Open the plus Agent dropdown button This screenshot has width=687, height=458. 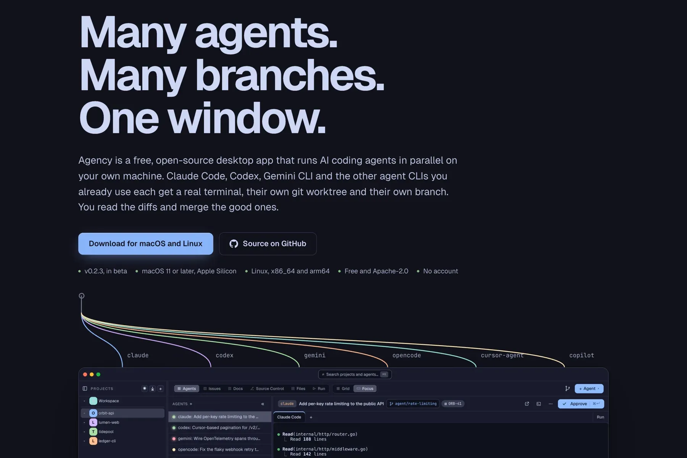click(x=589, y=389)
